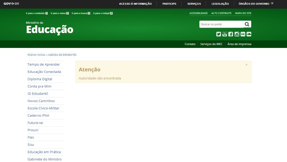The width and height of the screenshot is (287, 162).
Task: Open Caderno PNA sidebar link
Action: [x=38, y=116]
